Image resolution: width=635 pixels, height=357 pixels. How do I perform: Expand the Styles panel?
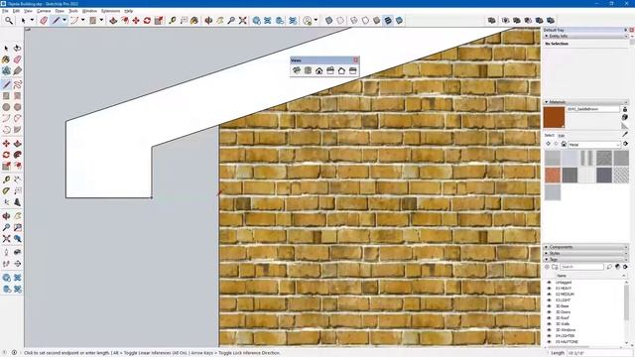coord(547,253)
